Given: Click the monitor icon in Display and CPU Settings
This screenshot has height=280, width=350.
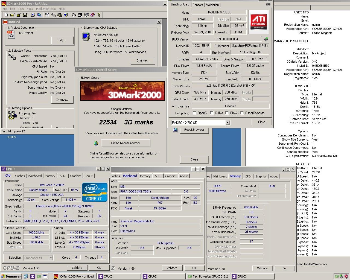Looking at the screenshot, I should tap(86, 36).
